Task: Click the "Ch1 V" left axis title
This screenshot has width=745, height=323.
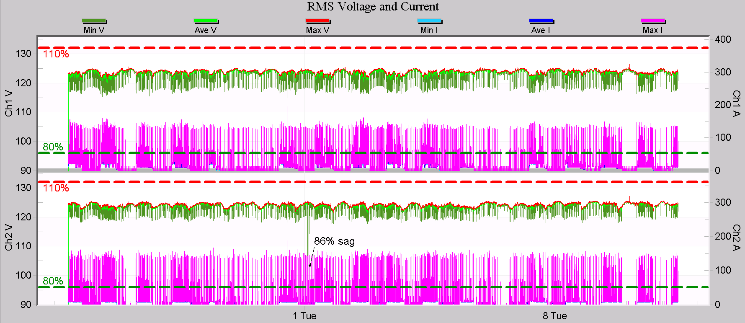Action: coord(9,103)
